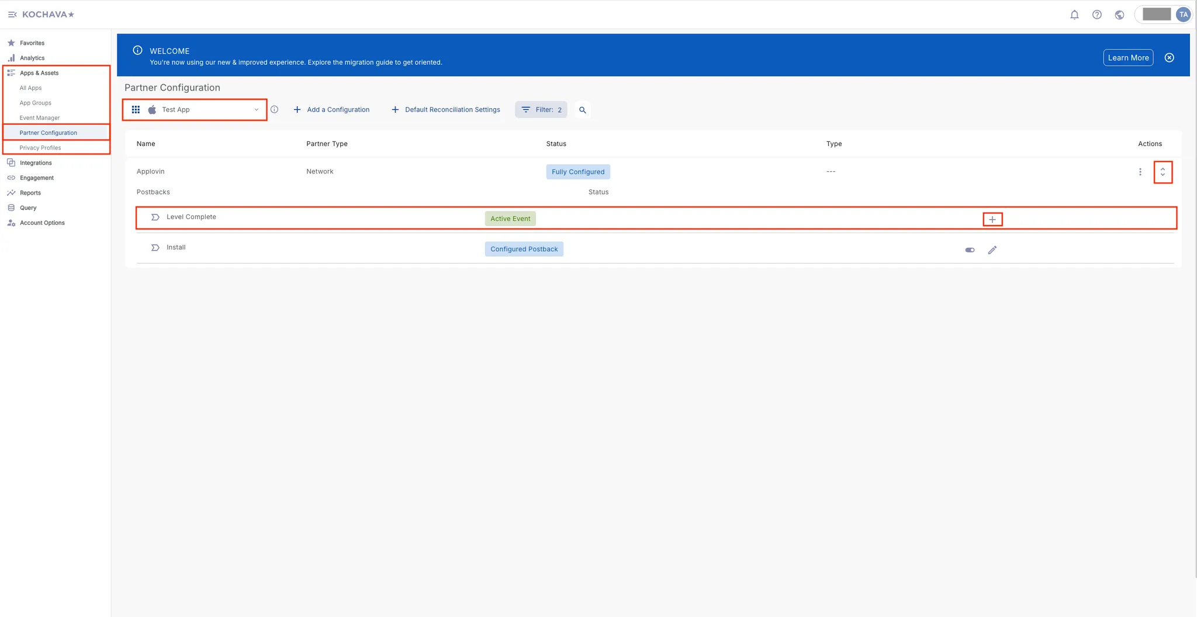Click the Reports trend line icon

click(x=11, y=193)
